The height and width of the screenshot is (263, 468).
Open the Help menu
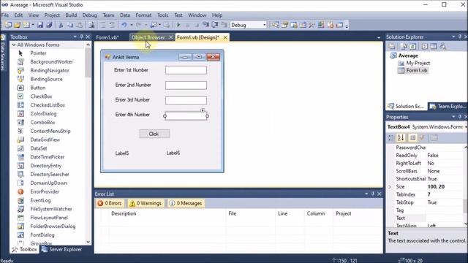(x=217, y=15)
